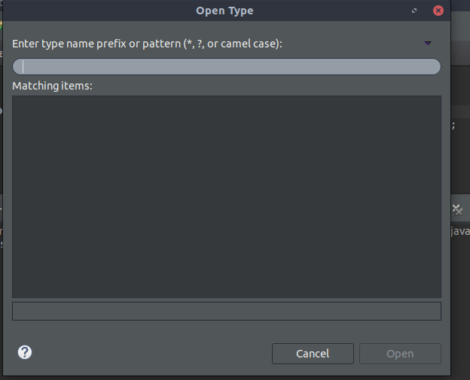
Task: Click inside the Matching items list
Action: [226, 196]
